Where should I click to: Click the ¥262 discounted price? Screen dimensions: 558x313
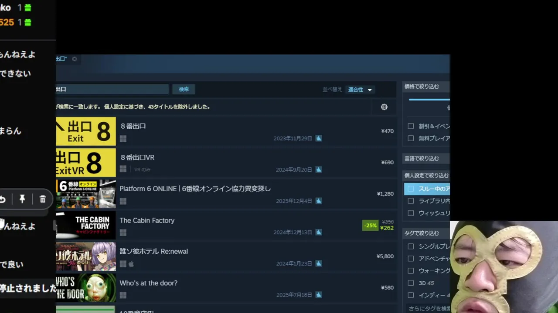click(387, 228)
